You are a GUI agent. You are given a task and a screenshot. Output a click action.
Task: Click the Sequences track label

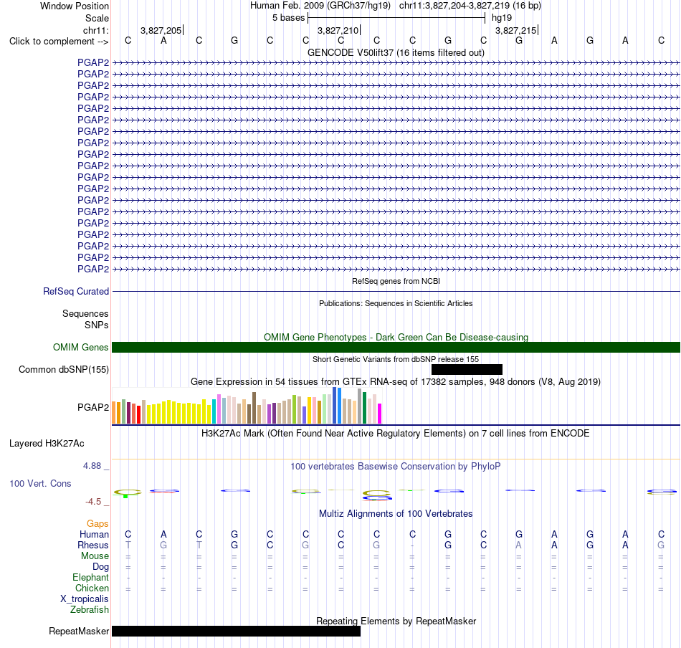(85, 313)
